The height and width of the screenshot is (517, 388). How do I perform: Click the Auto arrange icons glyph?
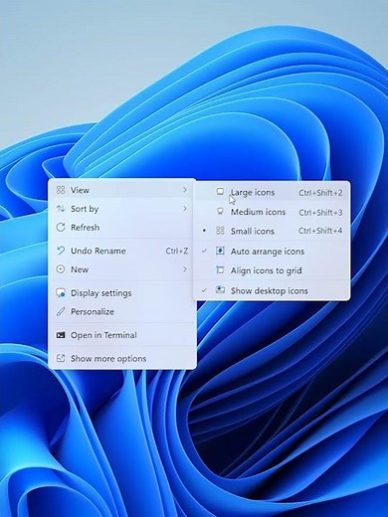pos(220,251)
